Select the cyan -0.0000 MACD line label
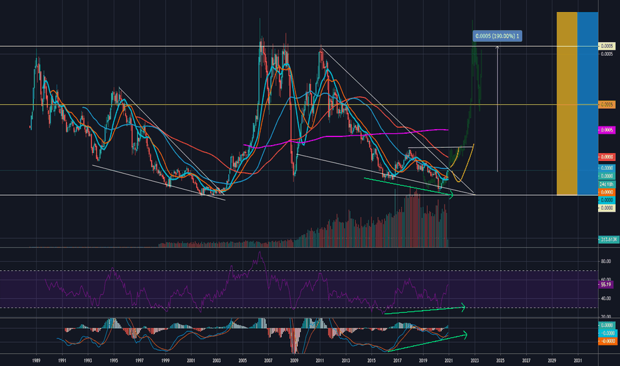 (x=607, y=333)
